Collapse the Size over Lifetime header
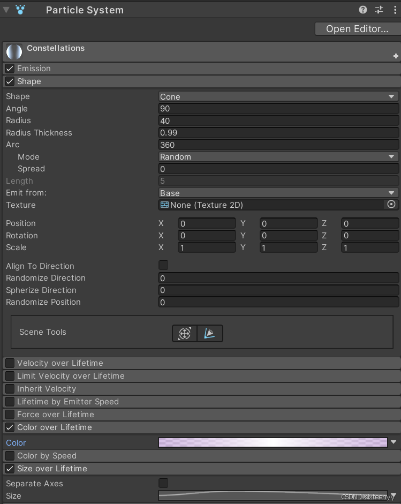Viewport: 401px width, 504px height. click(202, 468)
